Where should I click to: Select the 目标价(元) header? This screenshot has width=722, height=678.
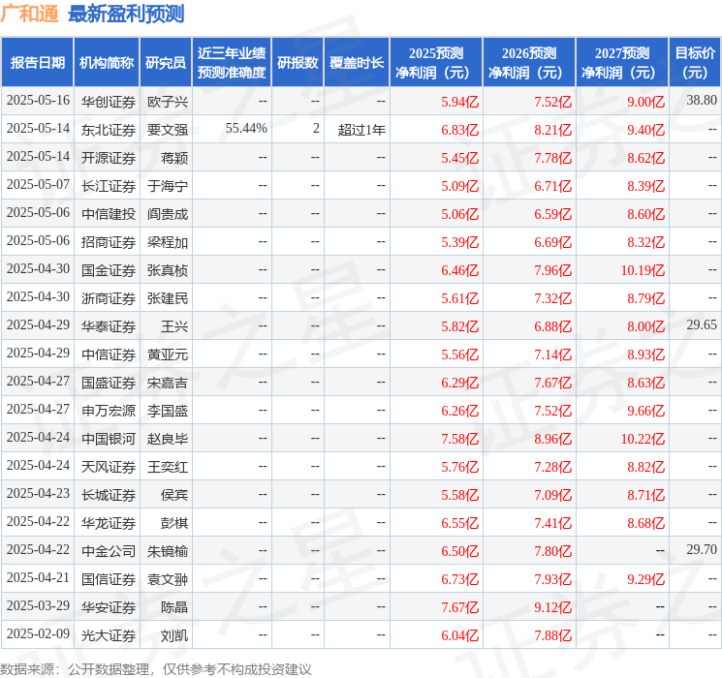pos(695,62)
